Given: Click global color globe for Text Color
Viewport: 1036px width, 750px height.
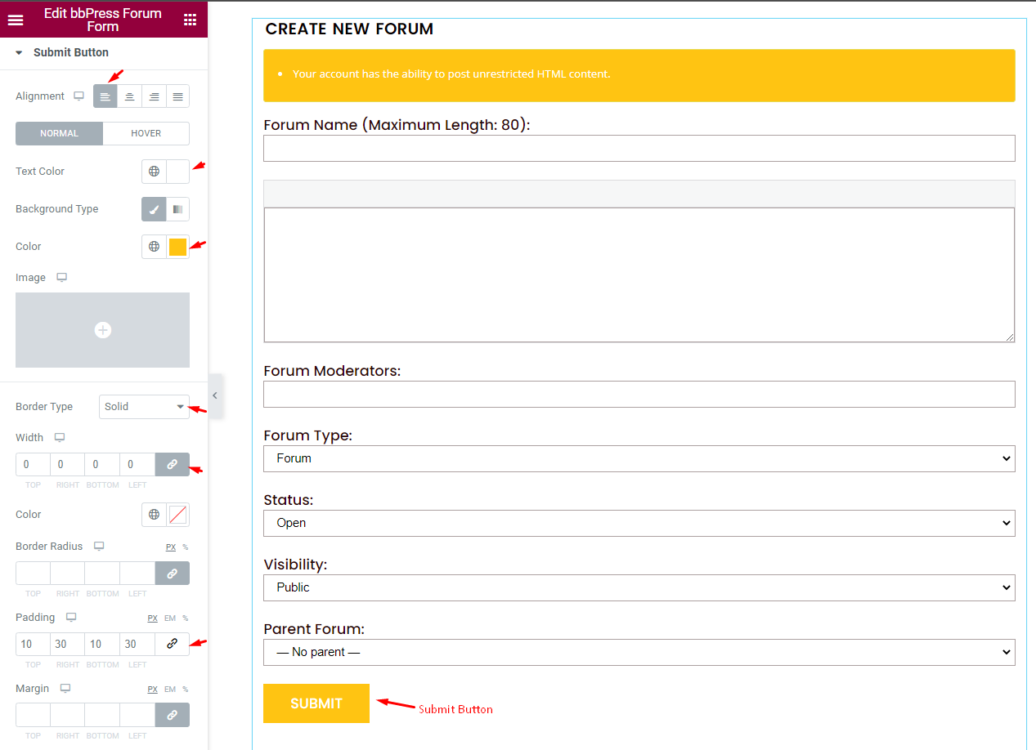Looking at the screenshot, I should pyautogui.click(x=154, y=172).
